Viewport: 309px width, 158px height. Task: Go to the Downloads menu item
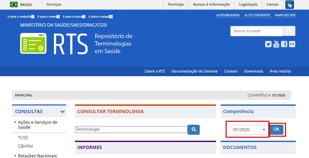pos(253,71)
